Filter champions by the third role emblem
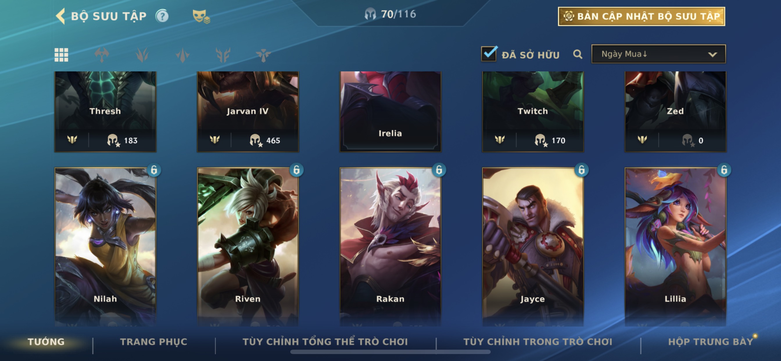 pos(182,55)
